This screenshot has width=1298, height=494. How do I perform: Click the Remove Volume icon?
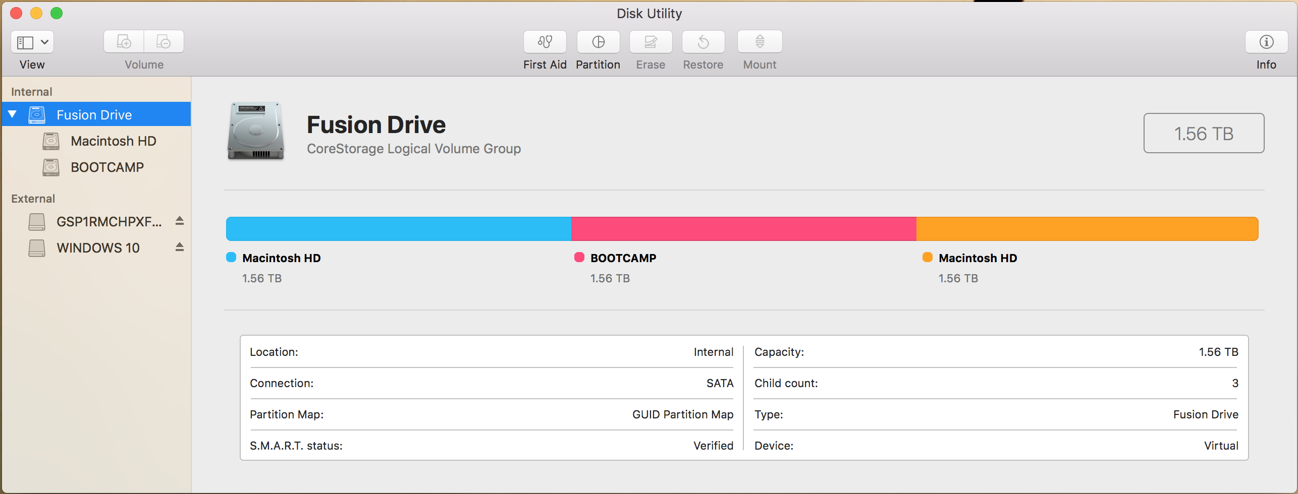(164, 42)
